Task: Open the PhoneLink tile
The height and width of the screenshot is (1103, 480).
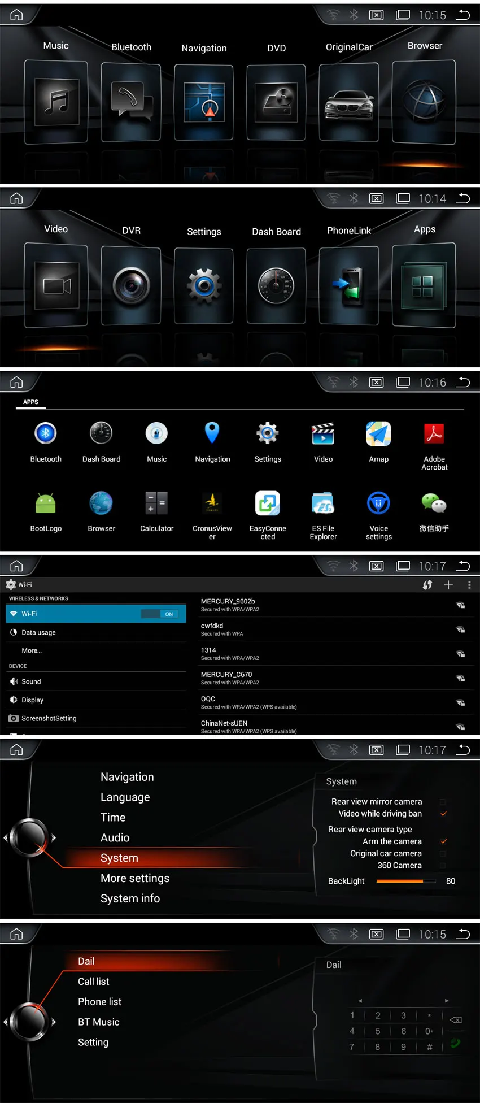Action: [x=349, y=286]
